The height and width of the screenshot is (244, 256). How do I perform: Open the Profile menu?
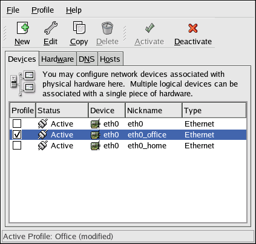click(x=42, y=10)
